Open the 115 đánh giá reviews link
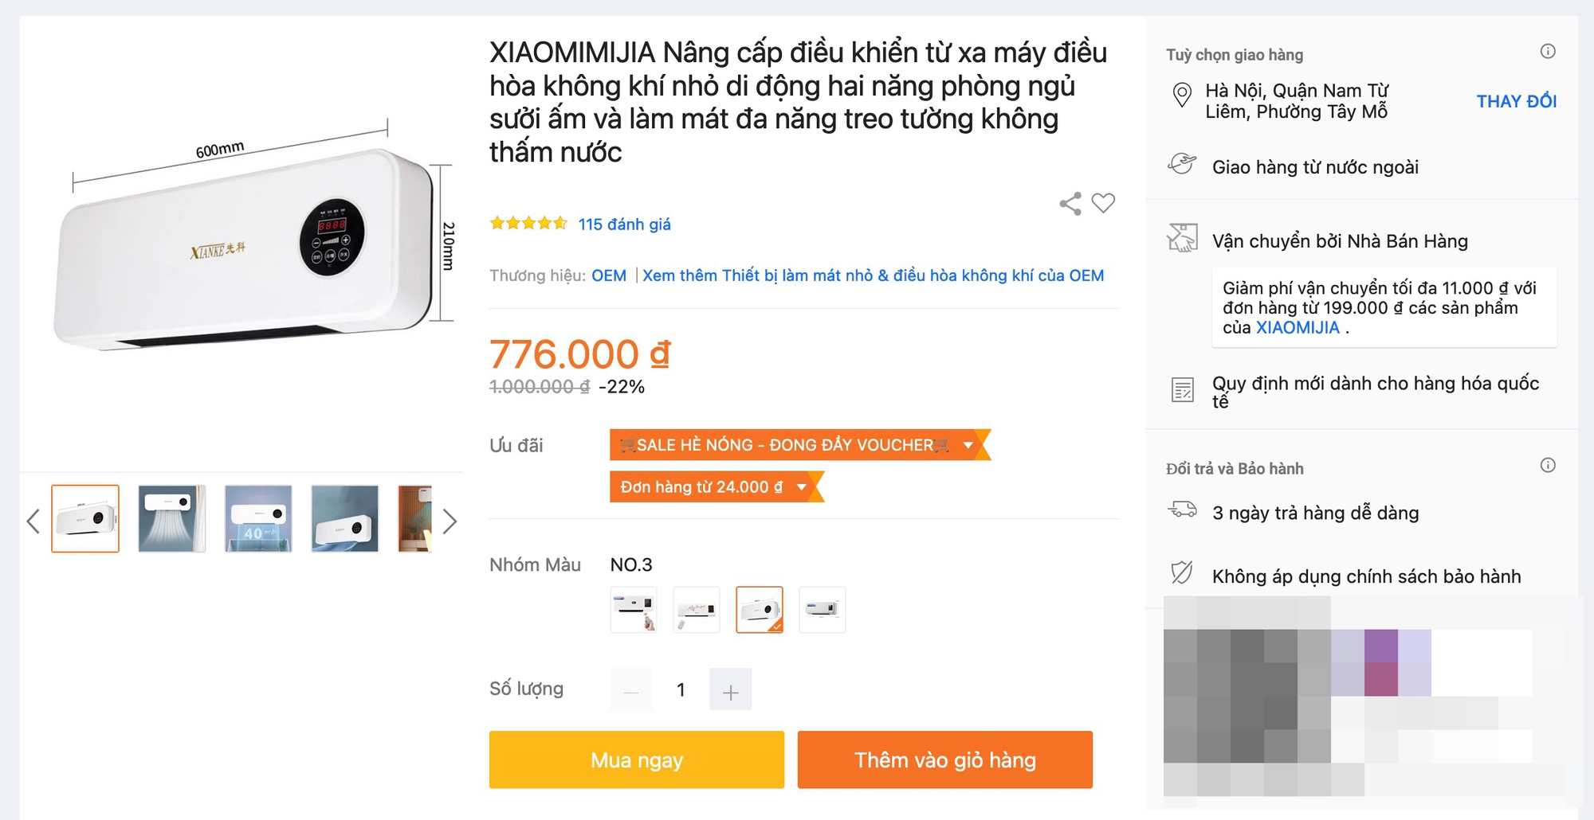Image resolution: width=1594 pixels, height=820 pixels. pos(625,224)
